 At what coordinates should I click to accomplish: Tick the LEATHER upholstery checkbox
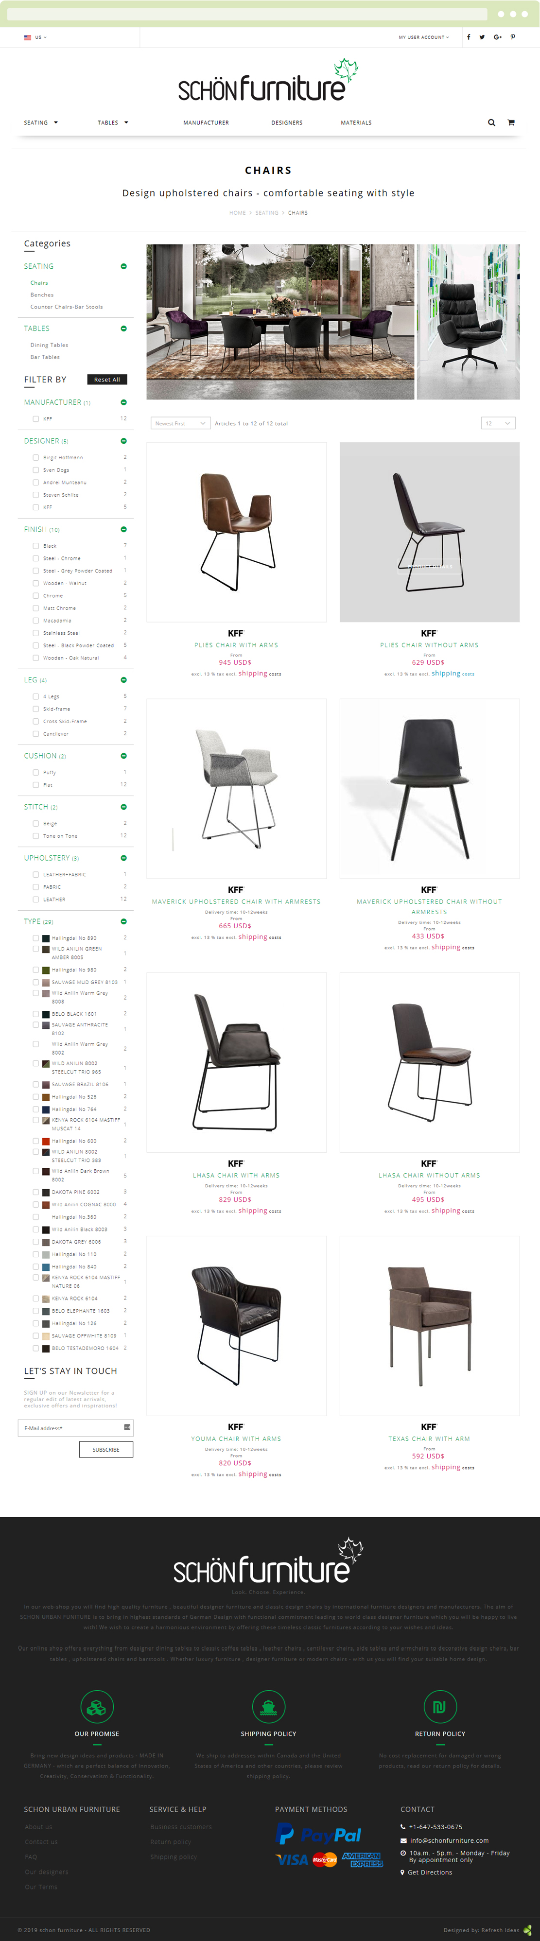35,899
